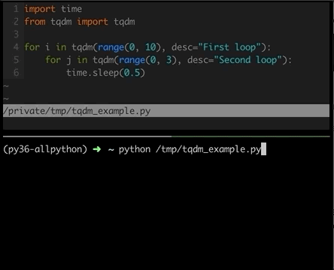The image size is (334, 270).
Task: Click the empty editor command line below the status bar
Action: tap(166, 123)
